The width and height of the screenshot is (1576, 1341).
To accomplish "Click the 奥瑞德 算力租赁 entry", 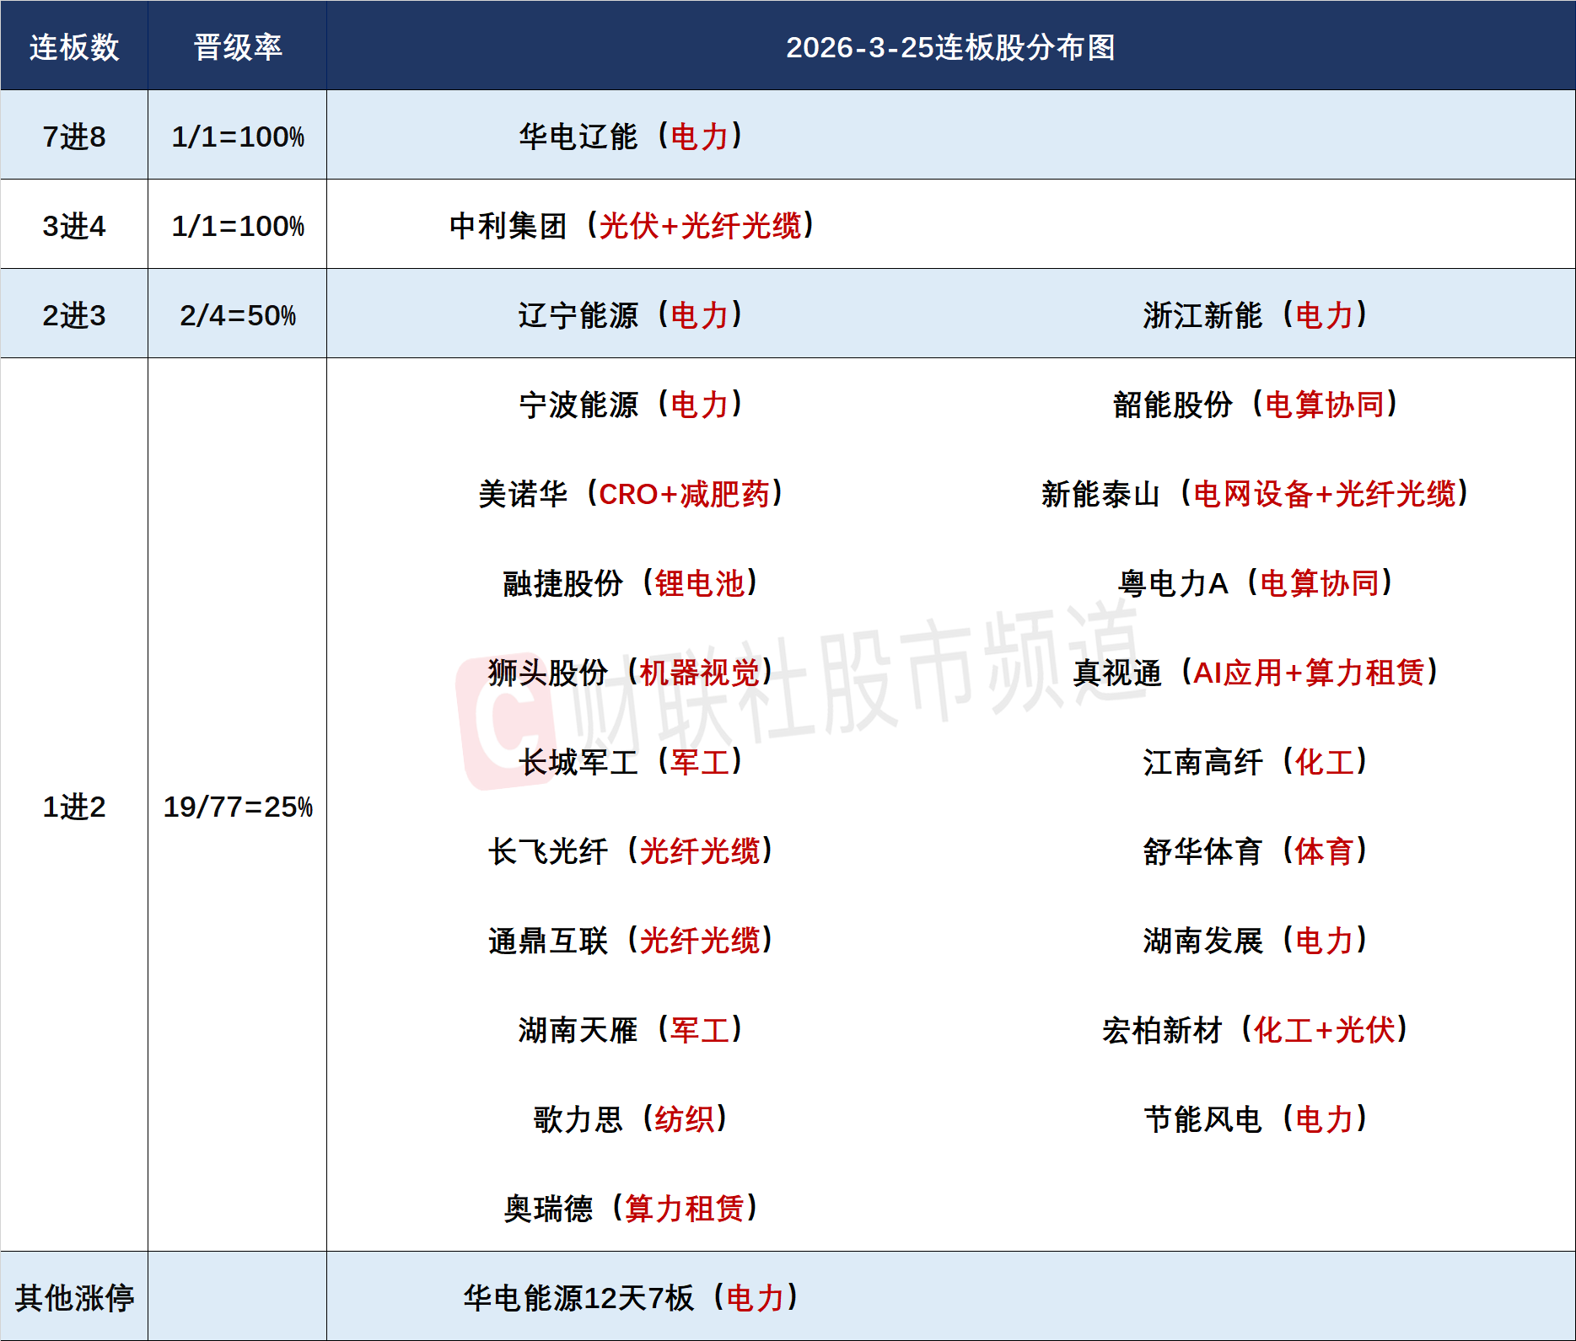I will pyautogui.click(x=631, y=1209).
